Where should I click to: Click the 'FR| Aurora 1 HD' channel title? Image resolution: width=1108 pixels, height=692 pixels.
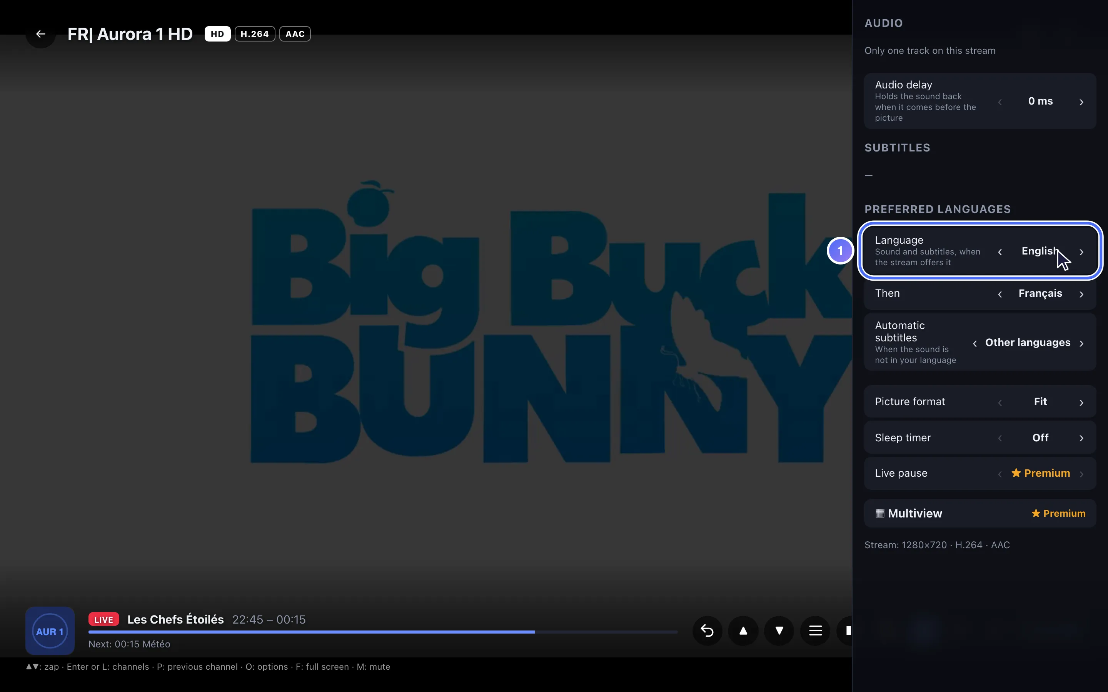point(130,34)
